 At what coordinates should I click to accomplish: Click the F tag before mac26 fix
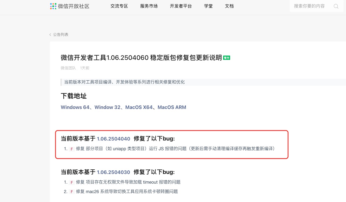coord(72,192)
